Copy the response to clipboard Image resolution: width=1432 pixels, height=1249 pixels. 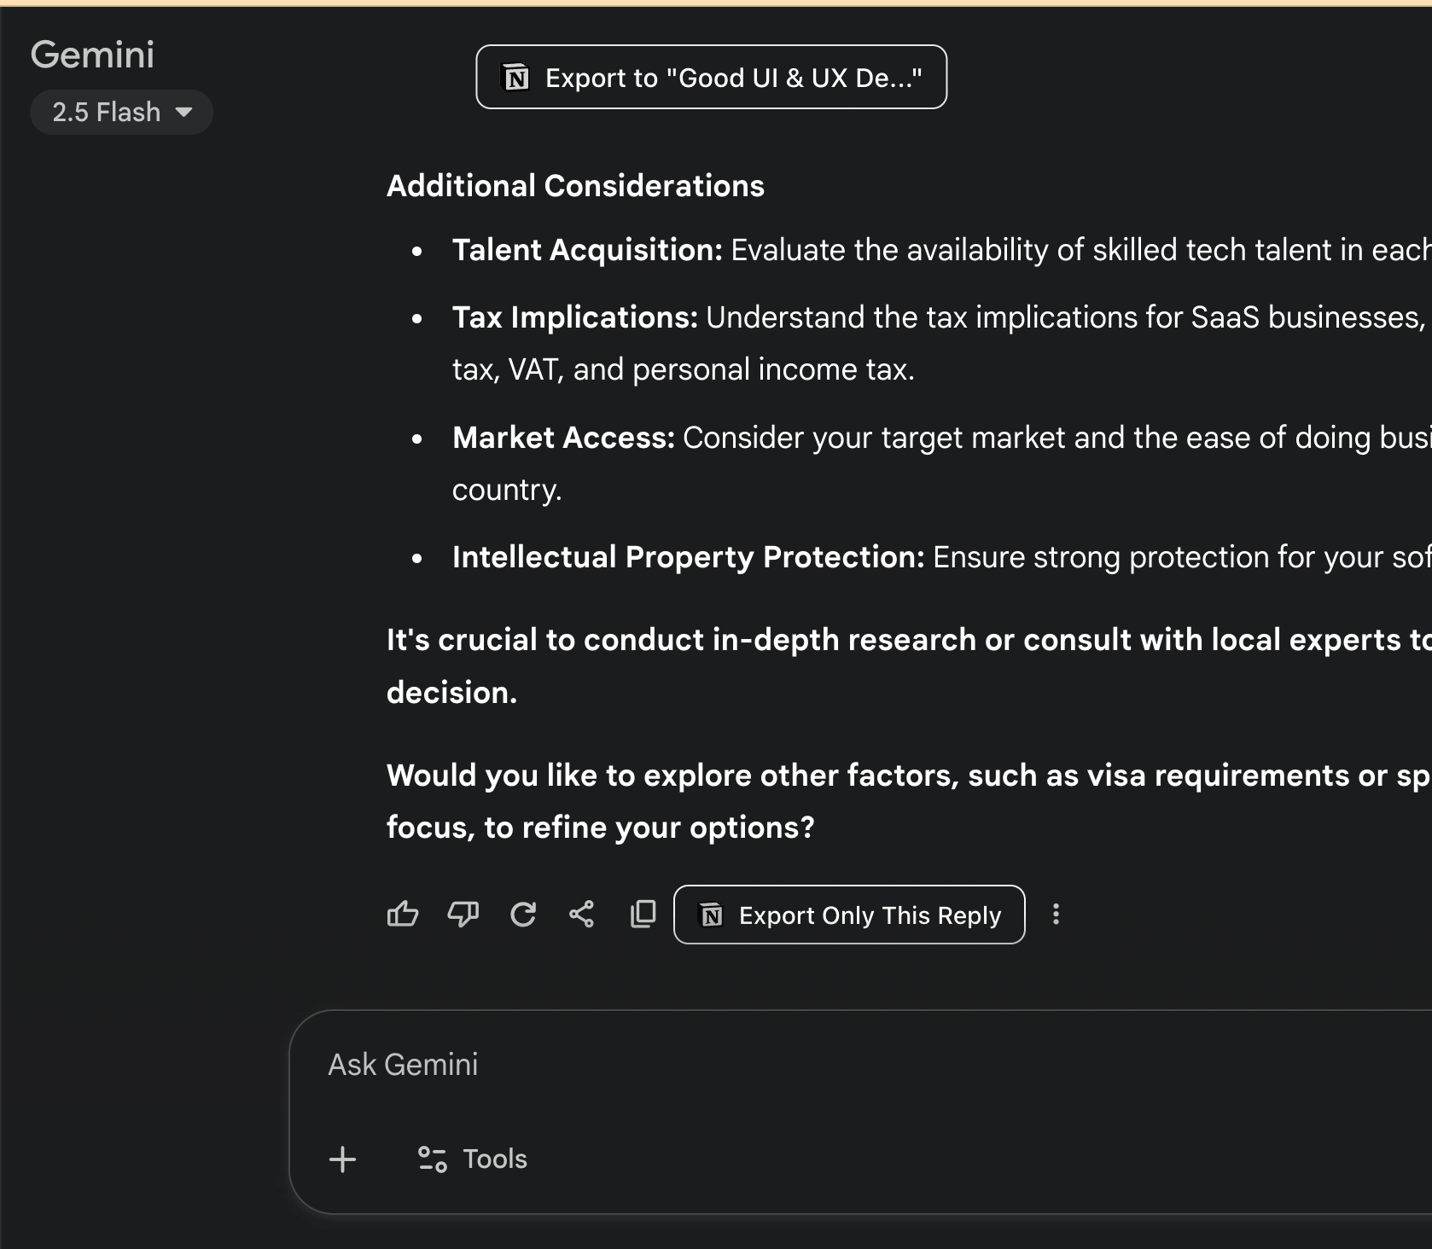point(642,915)
